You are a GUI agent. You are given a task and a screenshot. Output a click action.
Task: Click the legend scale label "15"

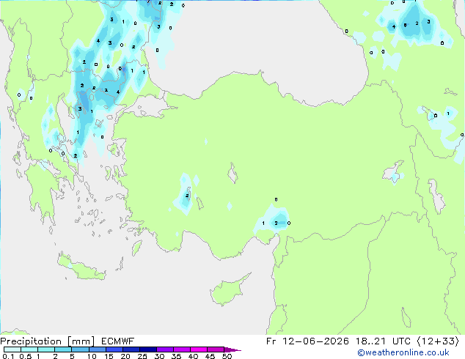109,356
